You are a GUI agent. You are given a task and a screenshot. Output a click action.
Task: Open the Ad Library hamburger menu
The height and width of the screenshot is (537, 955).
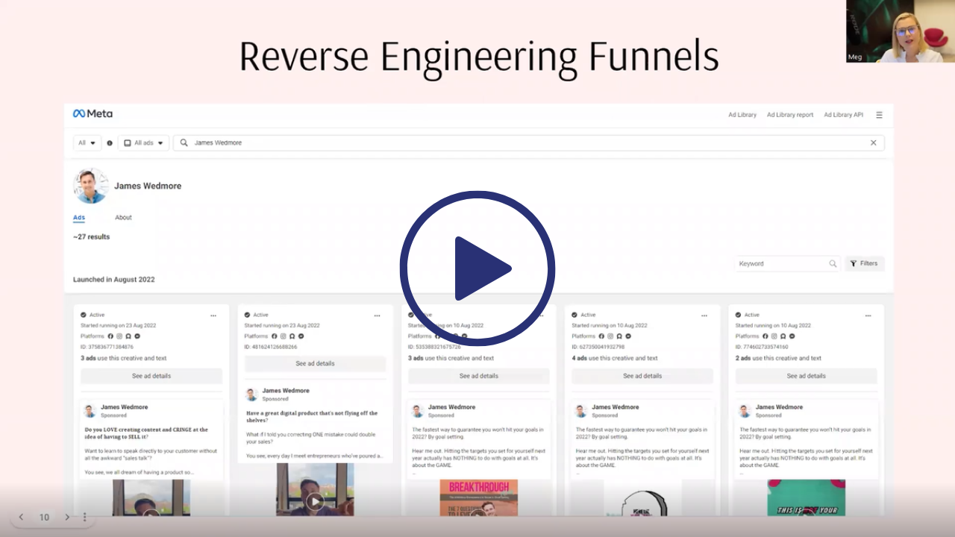pyautogui.click(x=879, y=115)
